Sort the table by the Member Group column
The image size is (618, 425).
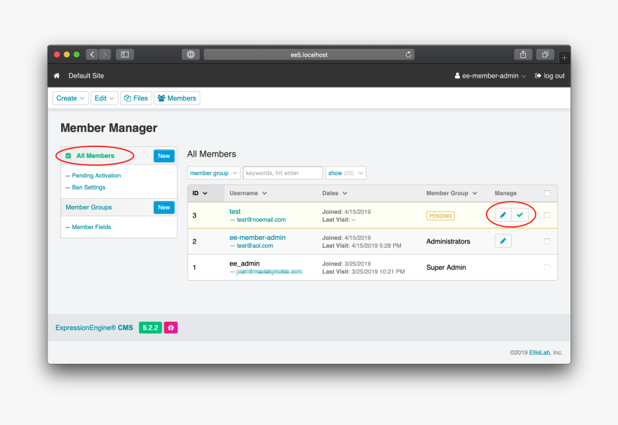pyautogui.click(x=452, y=193)
